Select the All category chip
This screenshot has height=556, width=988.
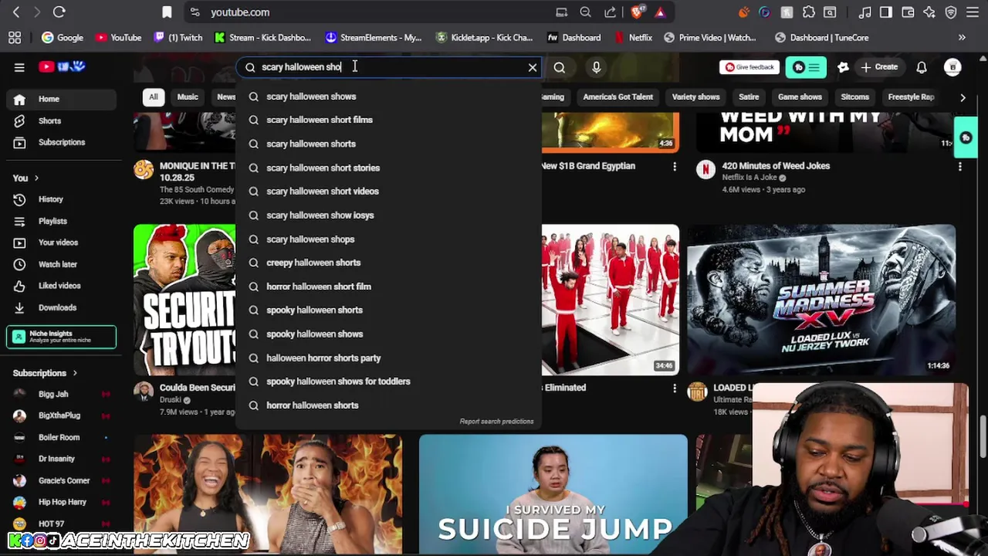[x=154, y=97]
